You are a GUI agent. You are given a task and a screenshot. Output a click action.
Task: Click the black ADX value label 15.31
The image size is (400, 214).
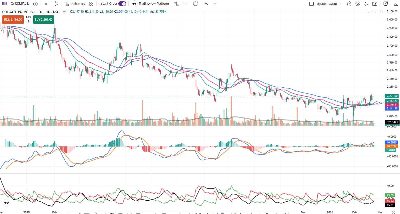coord(390,205)
